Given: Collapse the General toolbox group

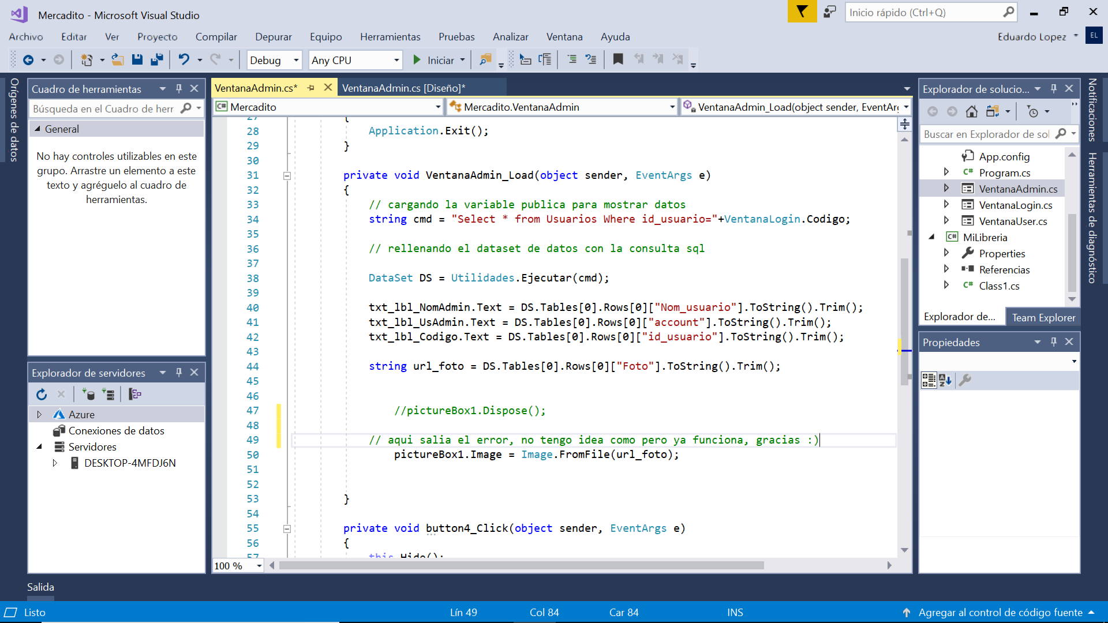Looking at the screenshot, I should click(x=38, y=129).
